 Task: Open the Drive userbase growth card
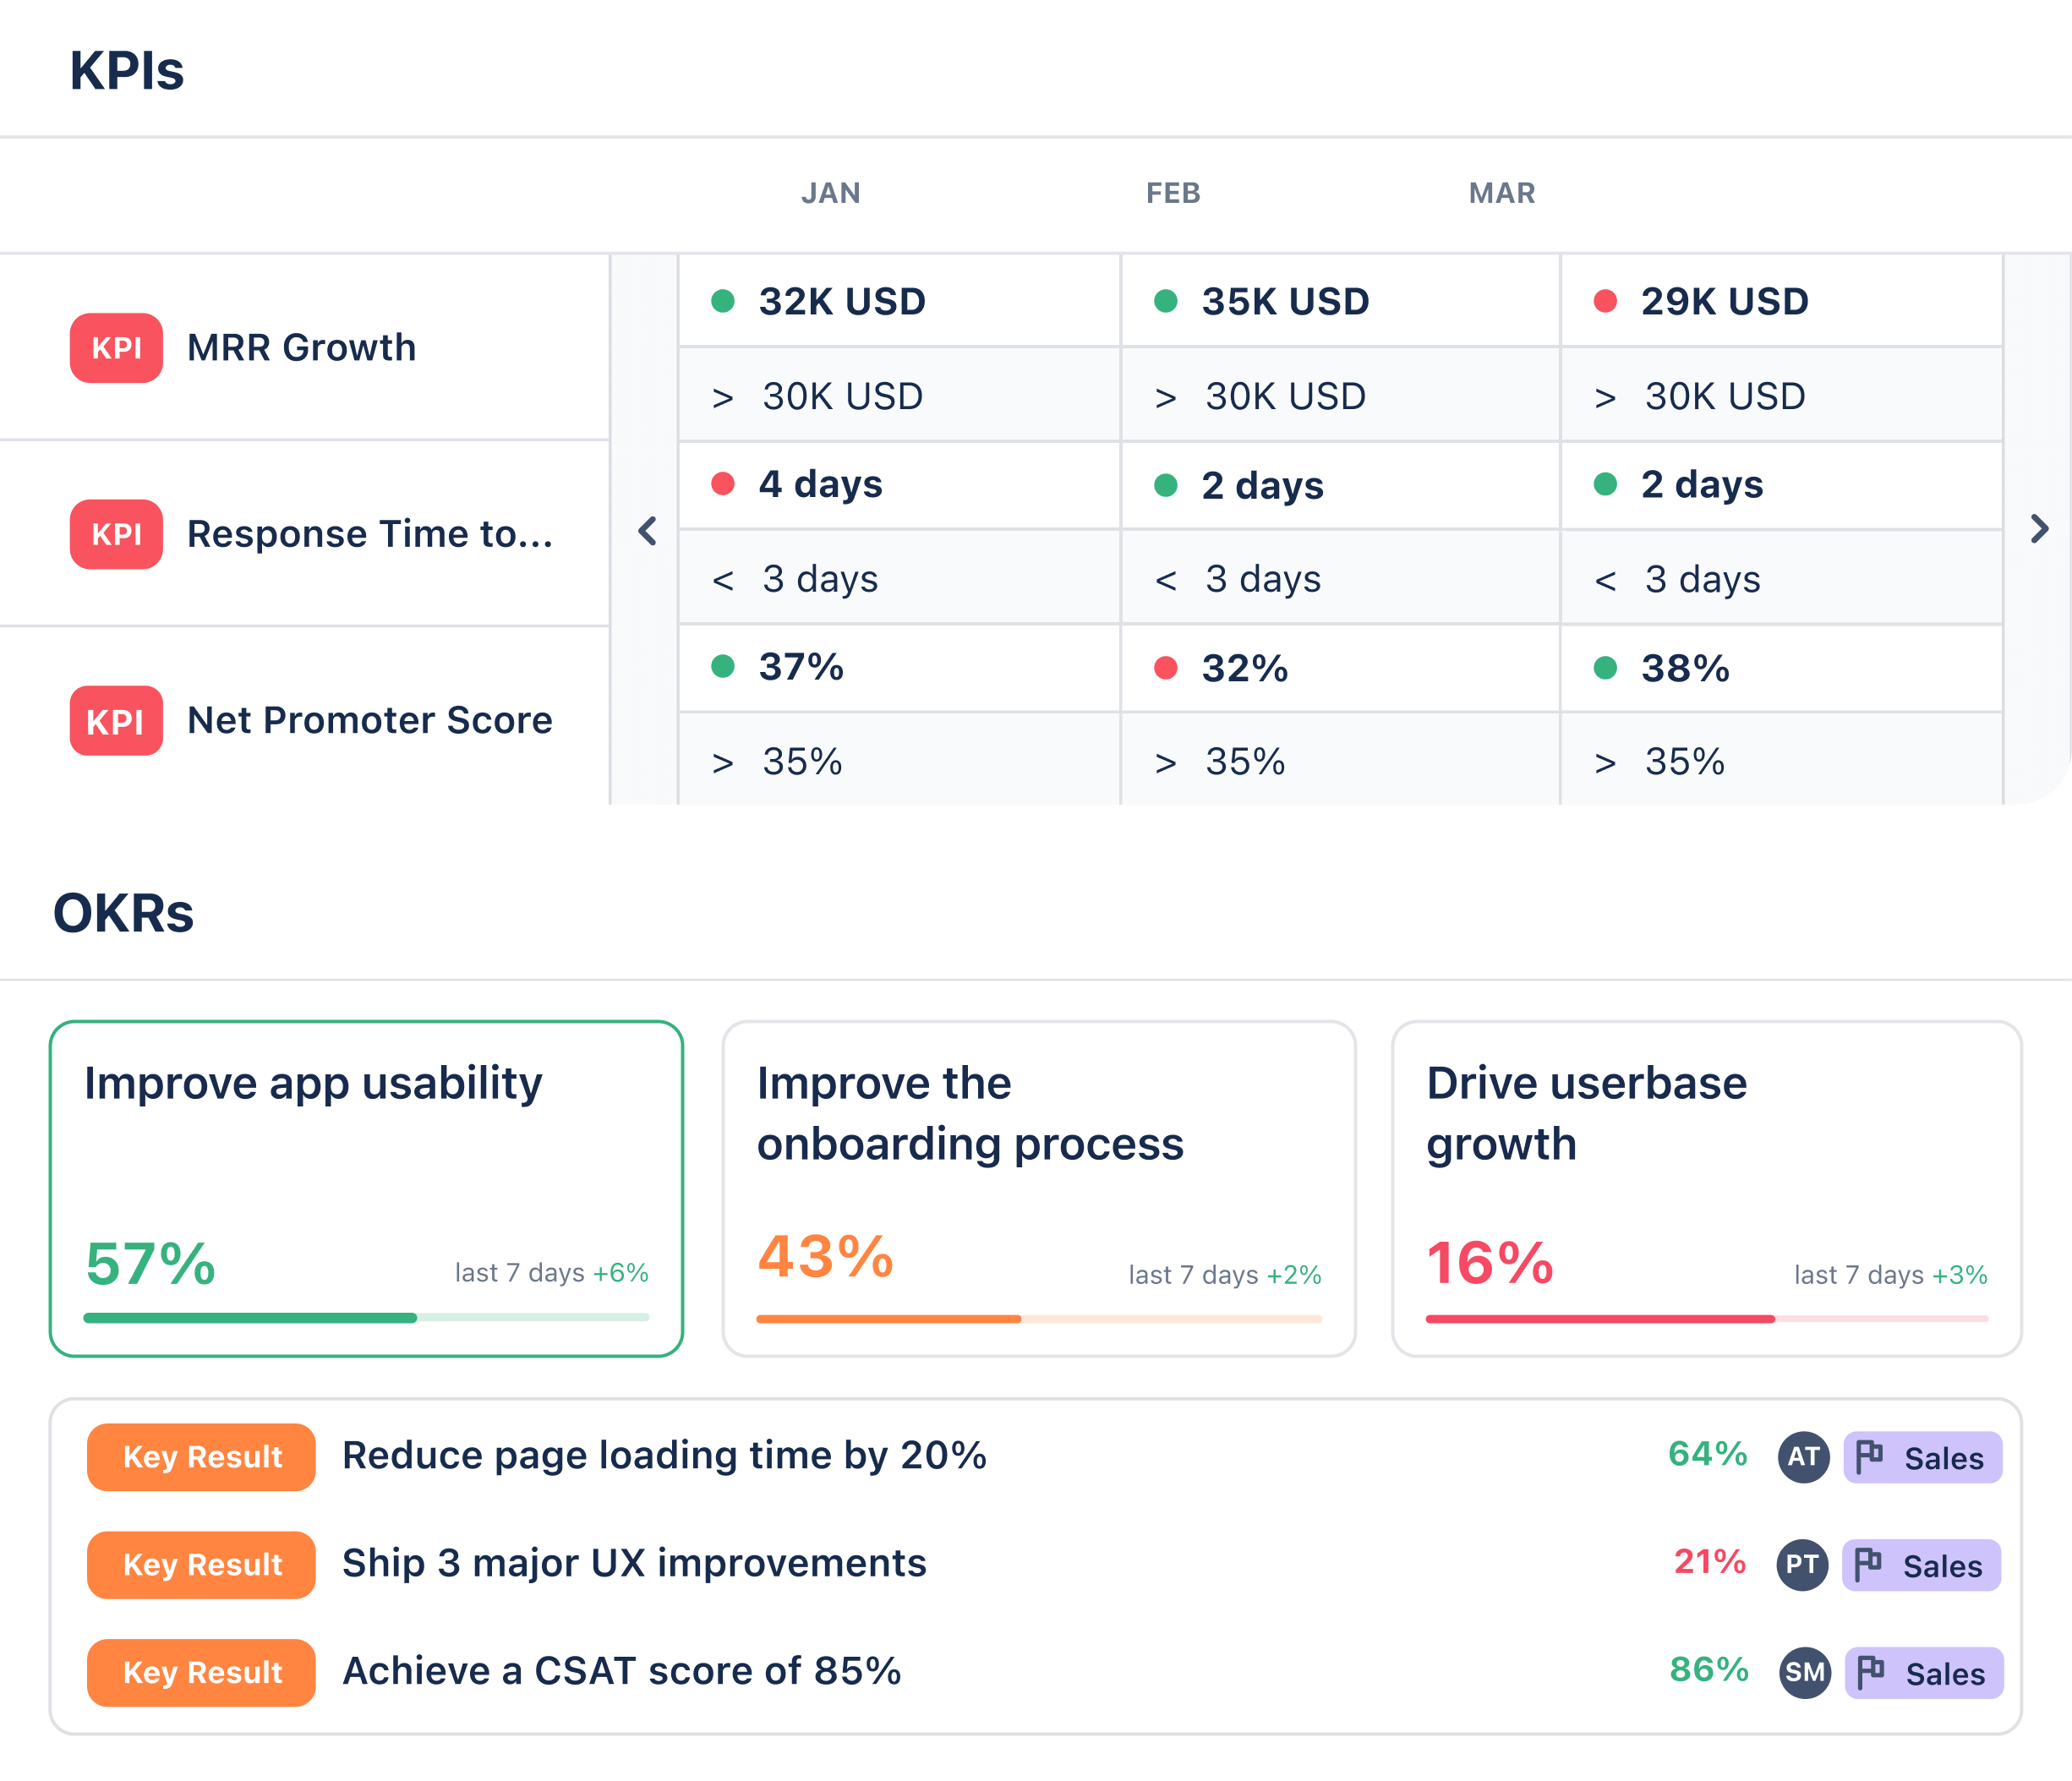point(1707,1189)
